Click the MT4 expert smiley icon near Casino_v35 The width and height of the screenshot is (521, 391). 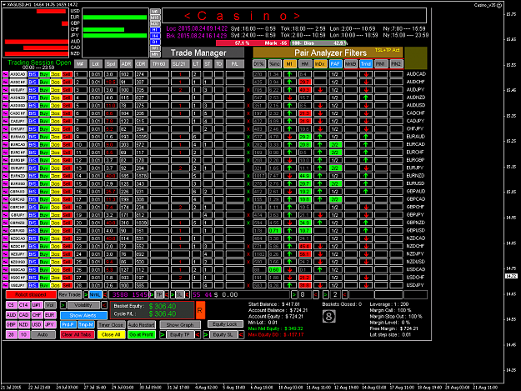click(499, 5)
